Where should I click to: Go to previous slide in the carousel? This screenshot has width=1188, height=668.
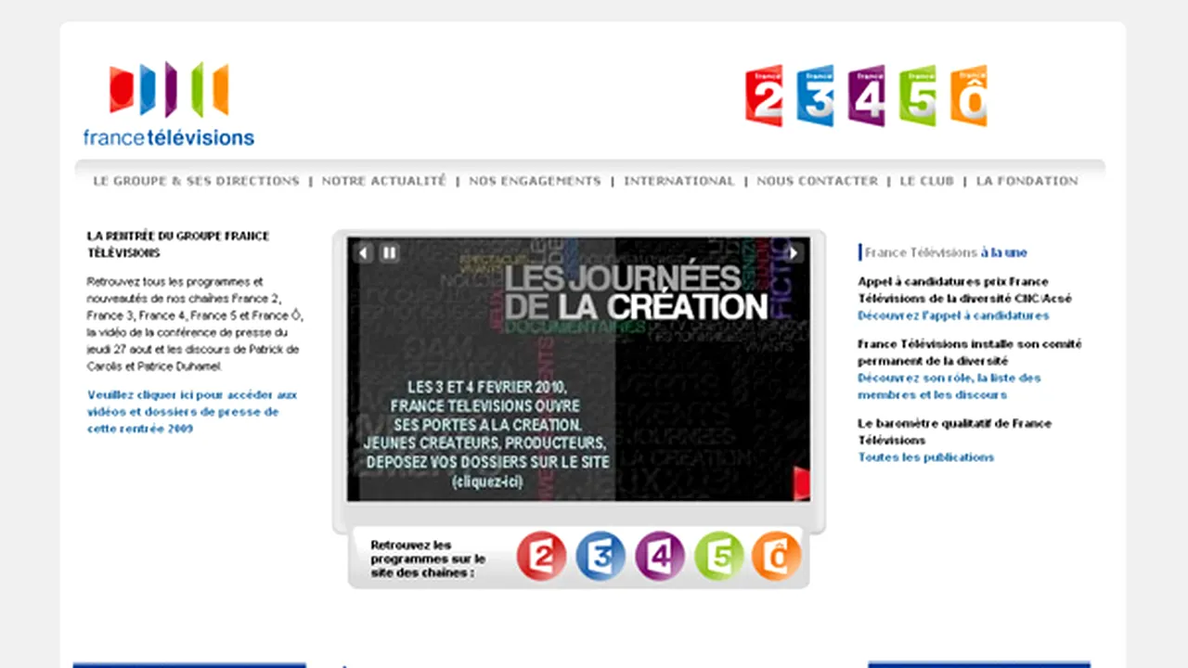coord(364,252)
